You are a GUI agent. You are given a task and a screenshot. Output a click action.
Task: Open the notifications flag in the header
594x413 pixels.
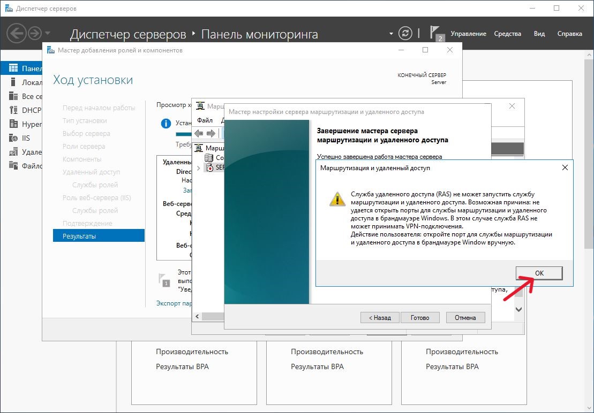coord(437,33)
